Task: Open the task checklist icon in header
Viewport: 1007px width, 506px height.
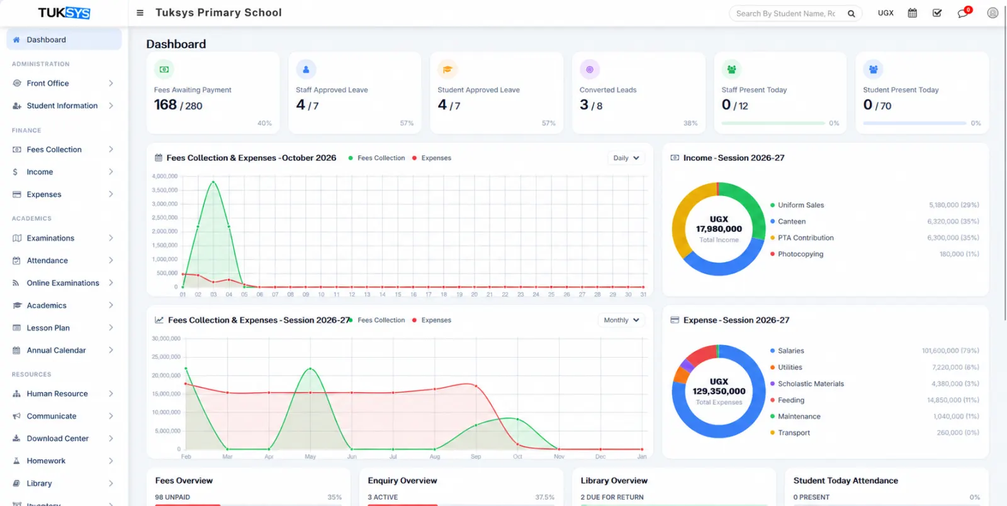Action: point(937,13)
